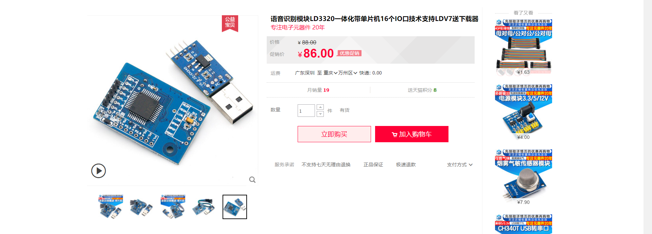This screenshot has height=234, width=652.
Task: Click the 优惠促销 promotion tag
Action: [x=349, y=53]
